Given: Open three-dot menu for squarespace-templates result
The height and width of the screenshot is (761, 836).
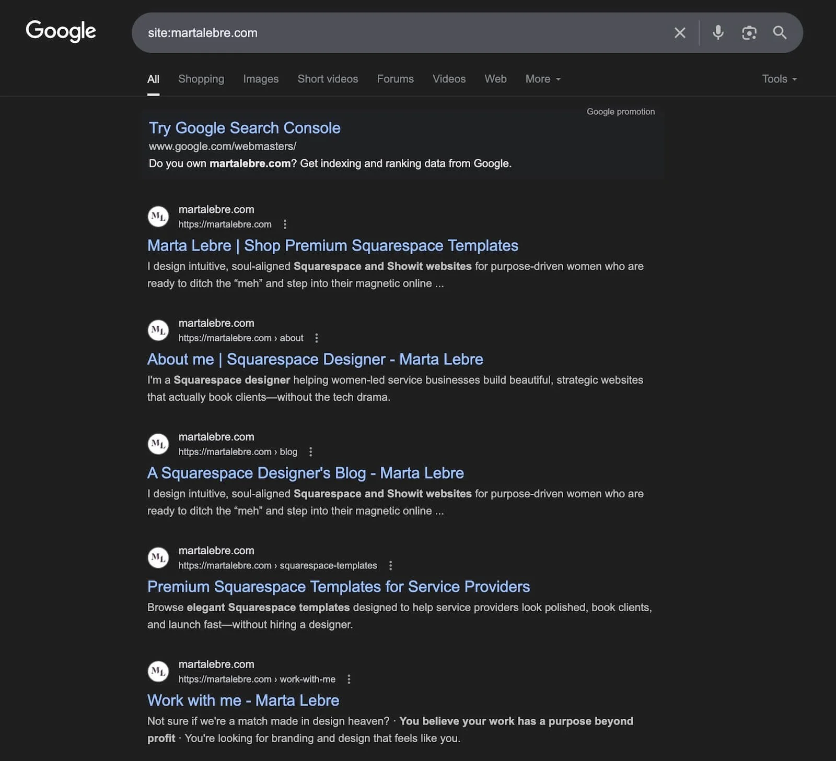Looking at the screenshot, I should 390,566.
